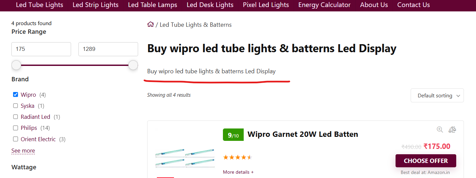Check the Philips brand checkbox
Screen dimensions: 476x178
pyautogui.click(x=15, y=128)
